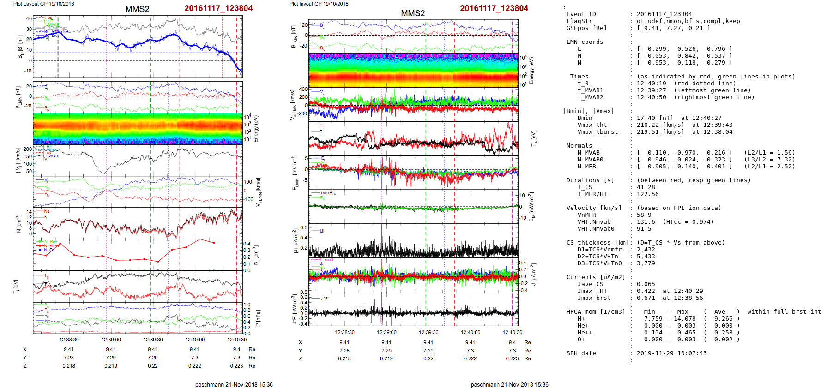Click the 12:39:00 time tick on left plot
This screenshot has height=388, width=833.
(111, 340)
